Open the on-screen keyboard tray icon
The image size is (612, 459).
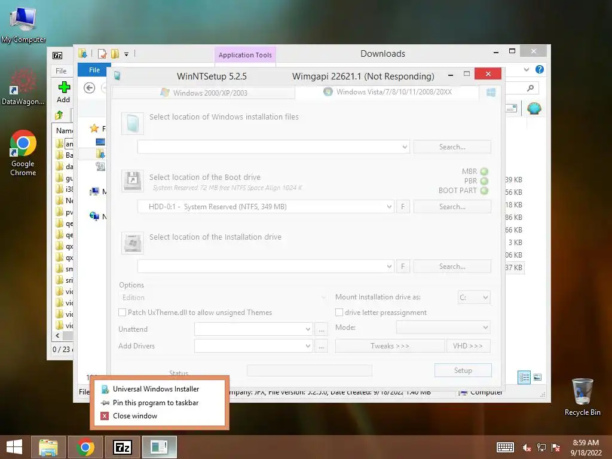[x=505, y=447]
